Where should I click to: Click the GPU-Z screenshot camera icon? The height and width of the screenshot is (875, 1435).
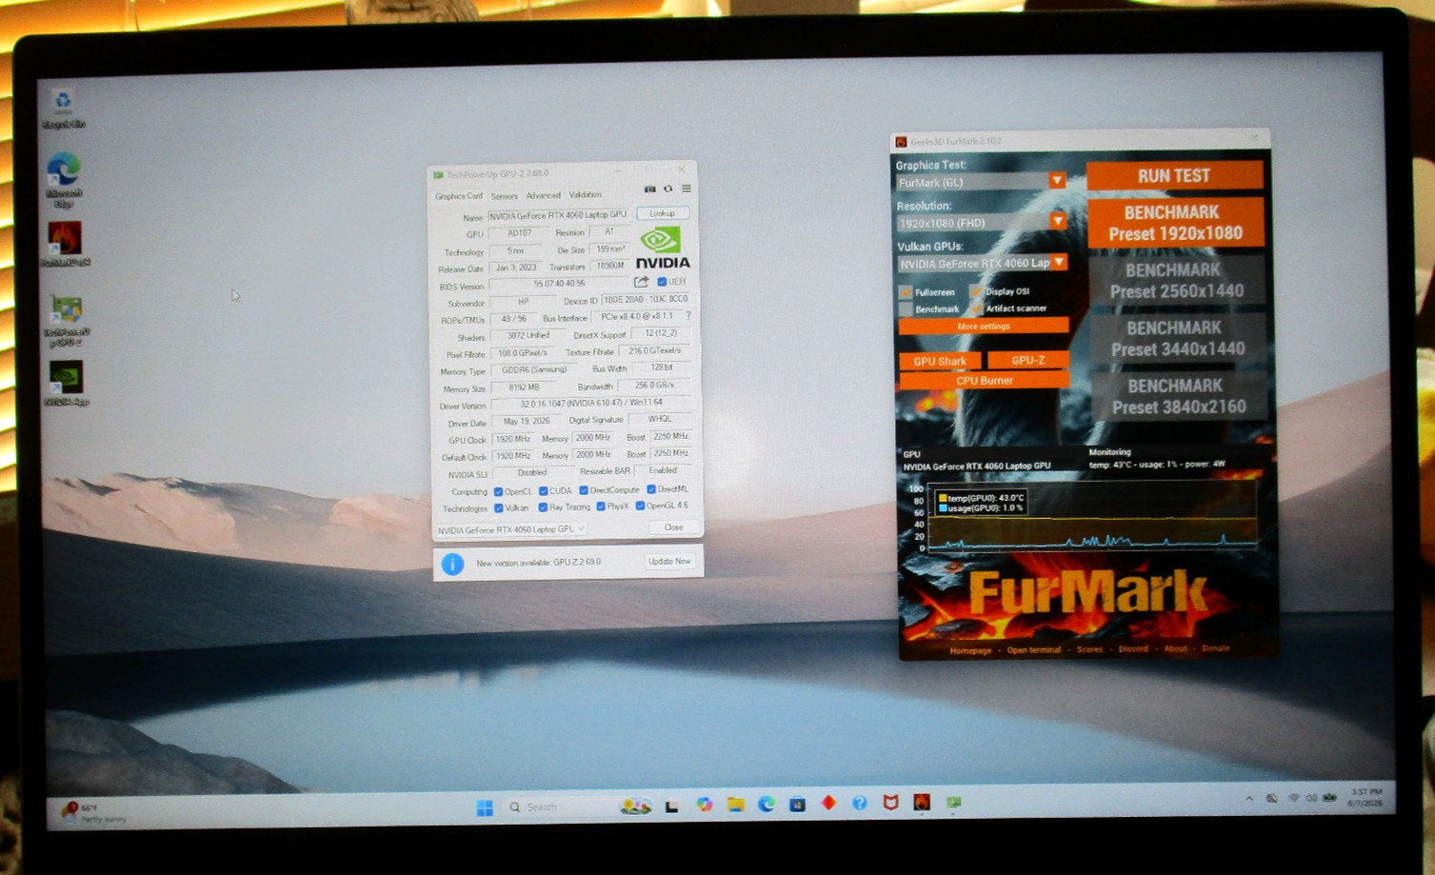pos(650,189)
